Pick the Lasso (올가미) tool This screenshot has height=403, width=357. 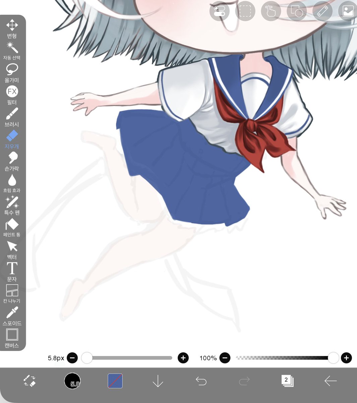(12, 73)
